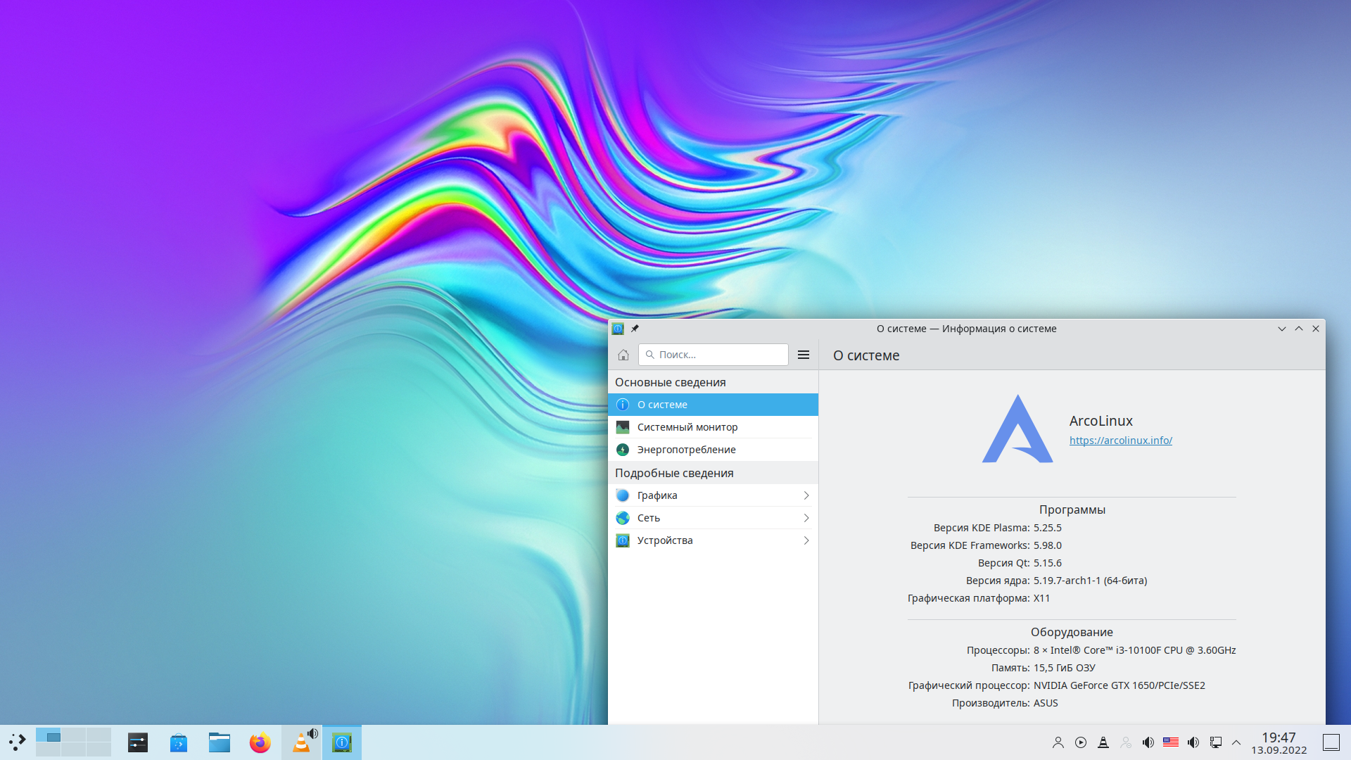Open the Dolphin file manager taskbar icon

[220, 742]
